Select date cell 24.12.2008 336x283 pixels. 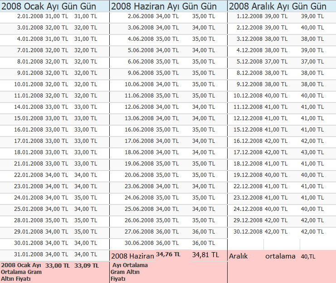tap(248, 209)
